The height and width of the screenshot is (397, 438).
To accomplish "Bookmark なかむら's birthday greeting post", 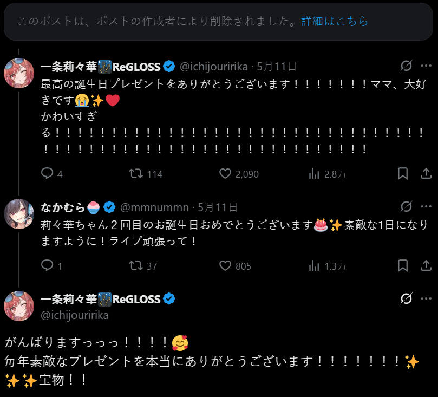I will click(x=403, y=266).
